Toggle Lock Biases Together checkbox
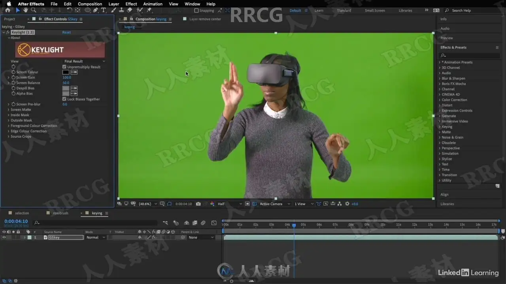Screen dimensions: 506x284 (64, 99)
